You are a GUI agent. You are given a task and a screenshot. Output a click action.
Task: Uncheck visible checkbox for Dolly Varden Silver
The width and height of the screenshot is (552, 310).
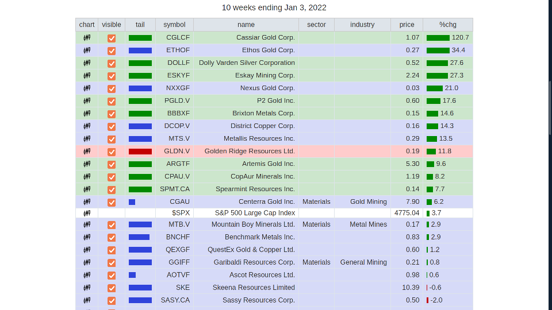(x=112, y=63)
